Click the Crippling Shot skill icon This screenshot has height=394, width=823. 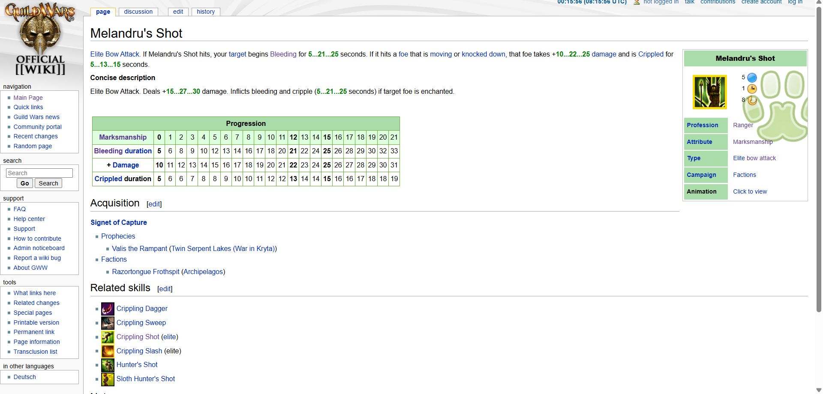click(108, 337)
